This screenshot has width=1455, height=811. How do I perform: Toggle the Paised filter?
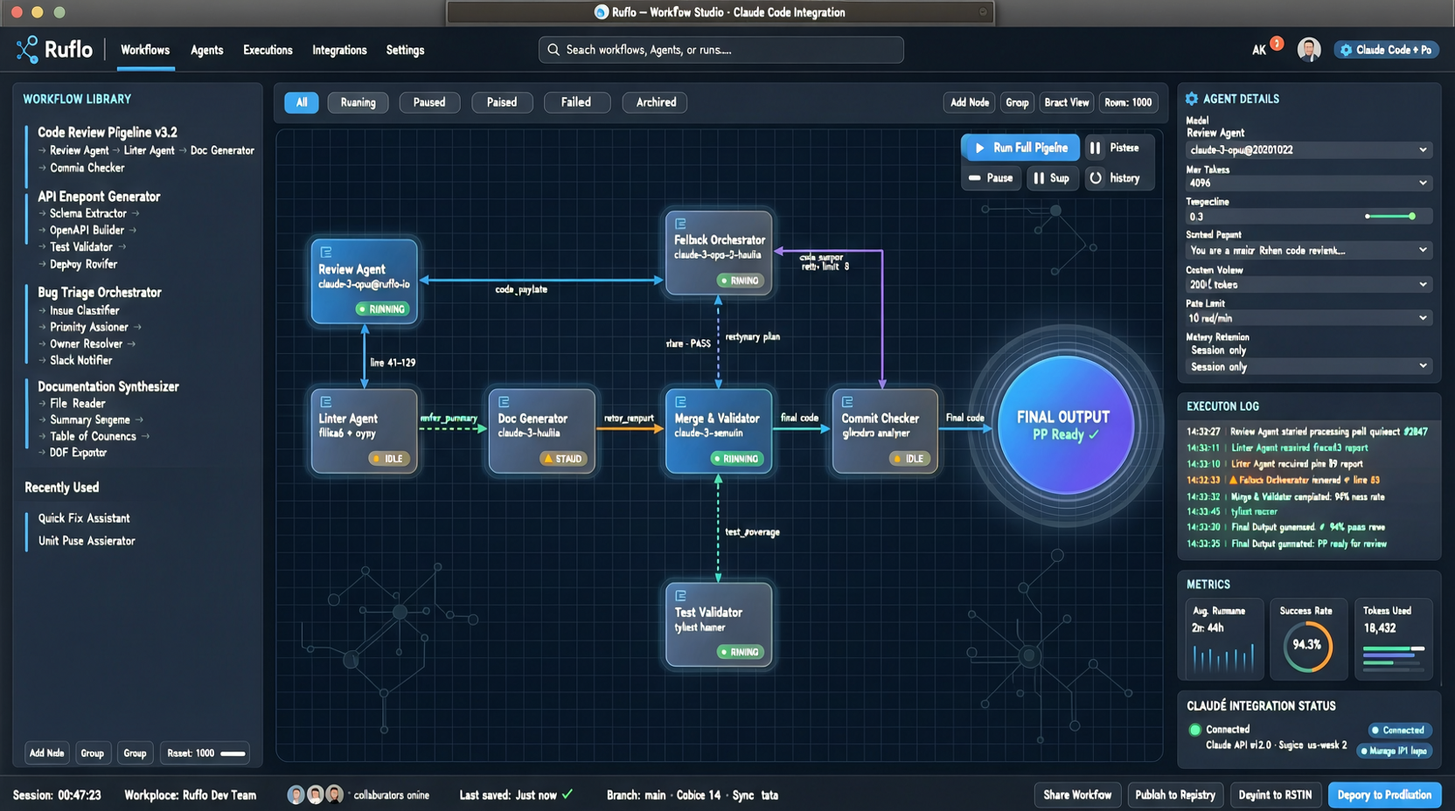tap(502, 102)
